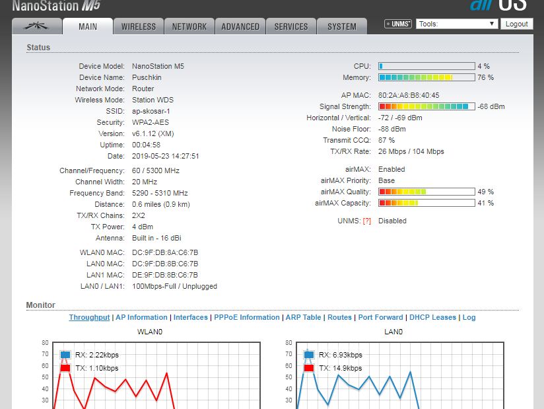Click the blue RX legend swatch in LAN0 chart
Screen dimensions: 544x409
click(x=309, y=355)
